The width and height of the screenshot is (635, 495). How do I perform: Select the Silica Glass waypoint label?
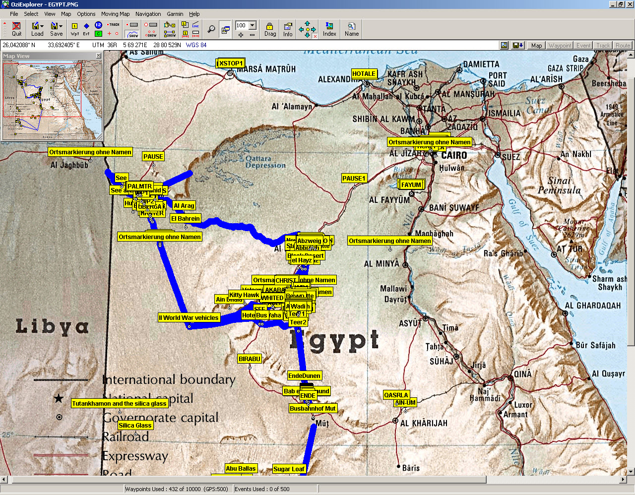coord(135,425)
